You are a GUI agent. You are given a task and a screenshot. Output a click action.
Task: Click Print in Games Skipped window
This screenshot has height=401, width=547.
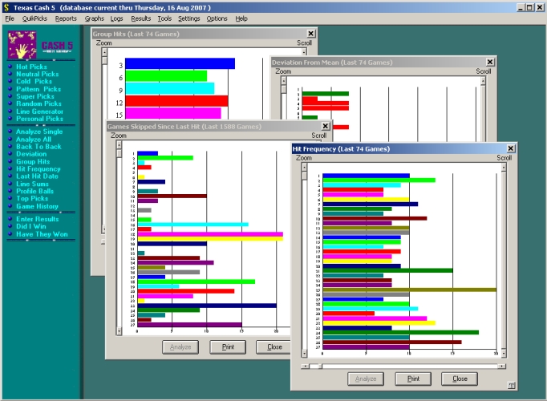pos(228,347)
